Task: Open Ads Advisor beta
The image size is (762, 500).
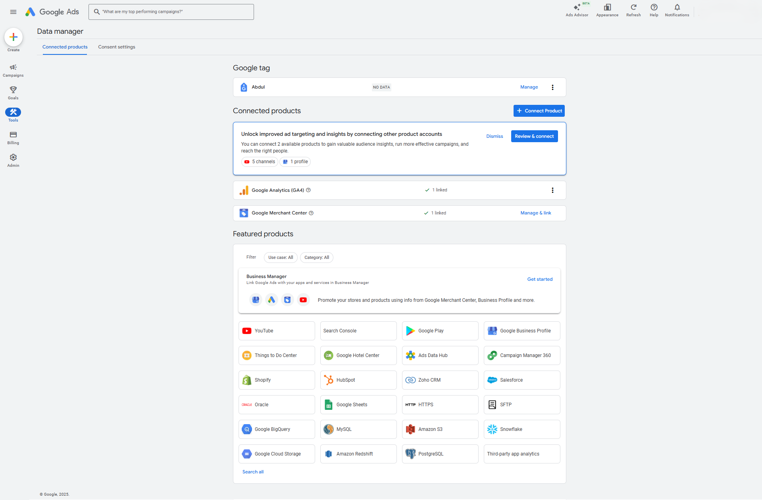Action: click(x=577, y=10)
